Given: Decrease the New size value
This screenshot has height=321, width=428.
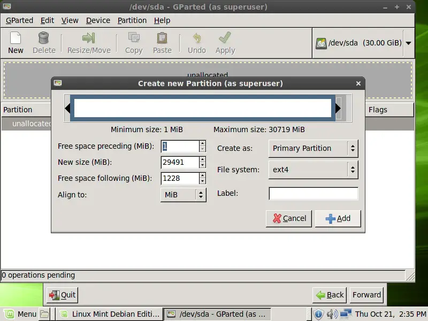Looking at the screenshot, I should [202, 165].
